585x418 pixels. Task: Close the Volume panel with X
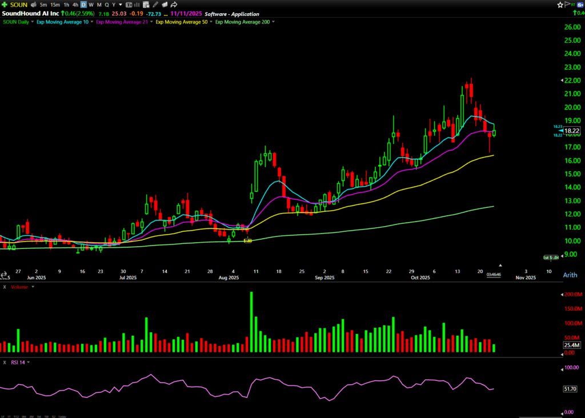click(5, 287)
